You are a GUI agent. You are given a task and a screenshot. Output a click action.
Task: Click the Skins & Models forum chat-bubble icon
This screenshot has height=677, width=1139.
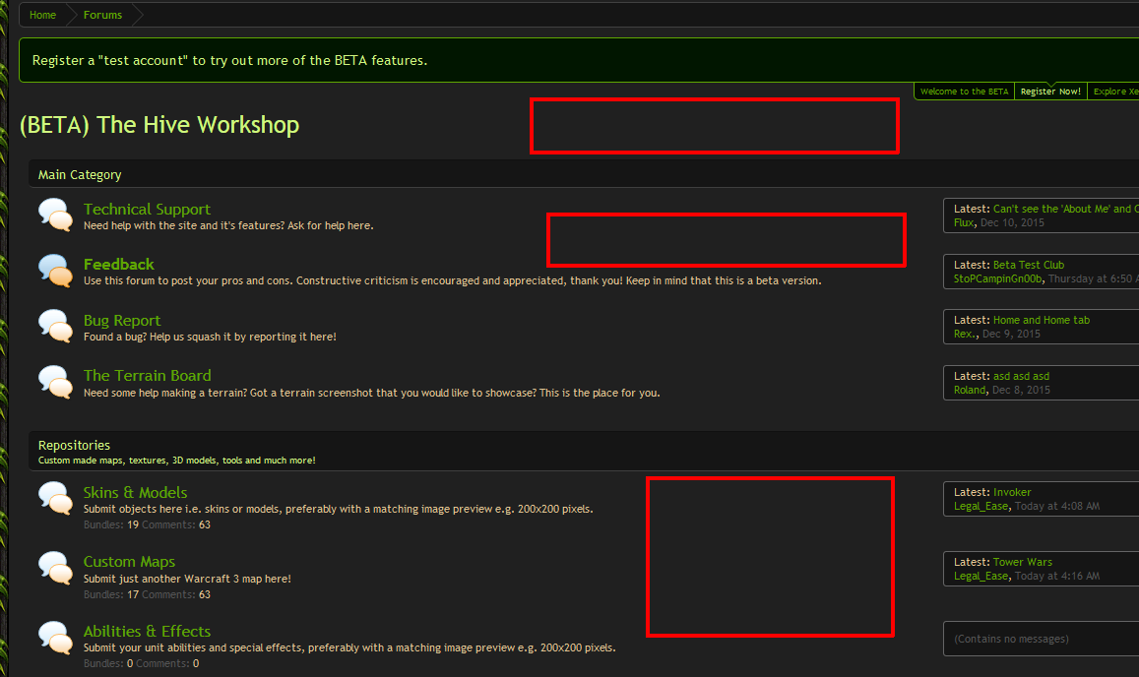pyautogui.click(x=55, y=498)
